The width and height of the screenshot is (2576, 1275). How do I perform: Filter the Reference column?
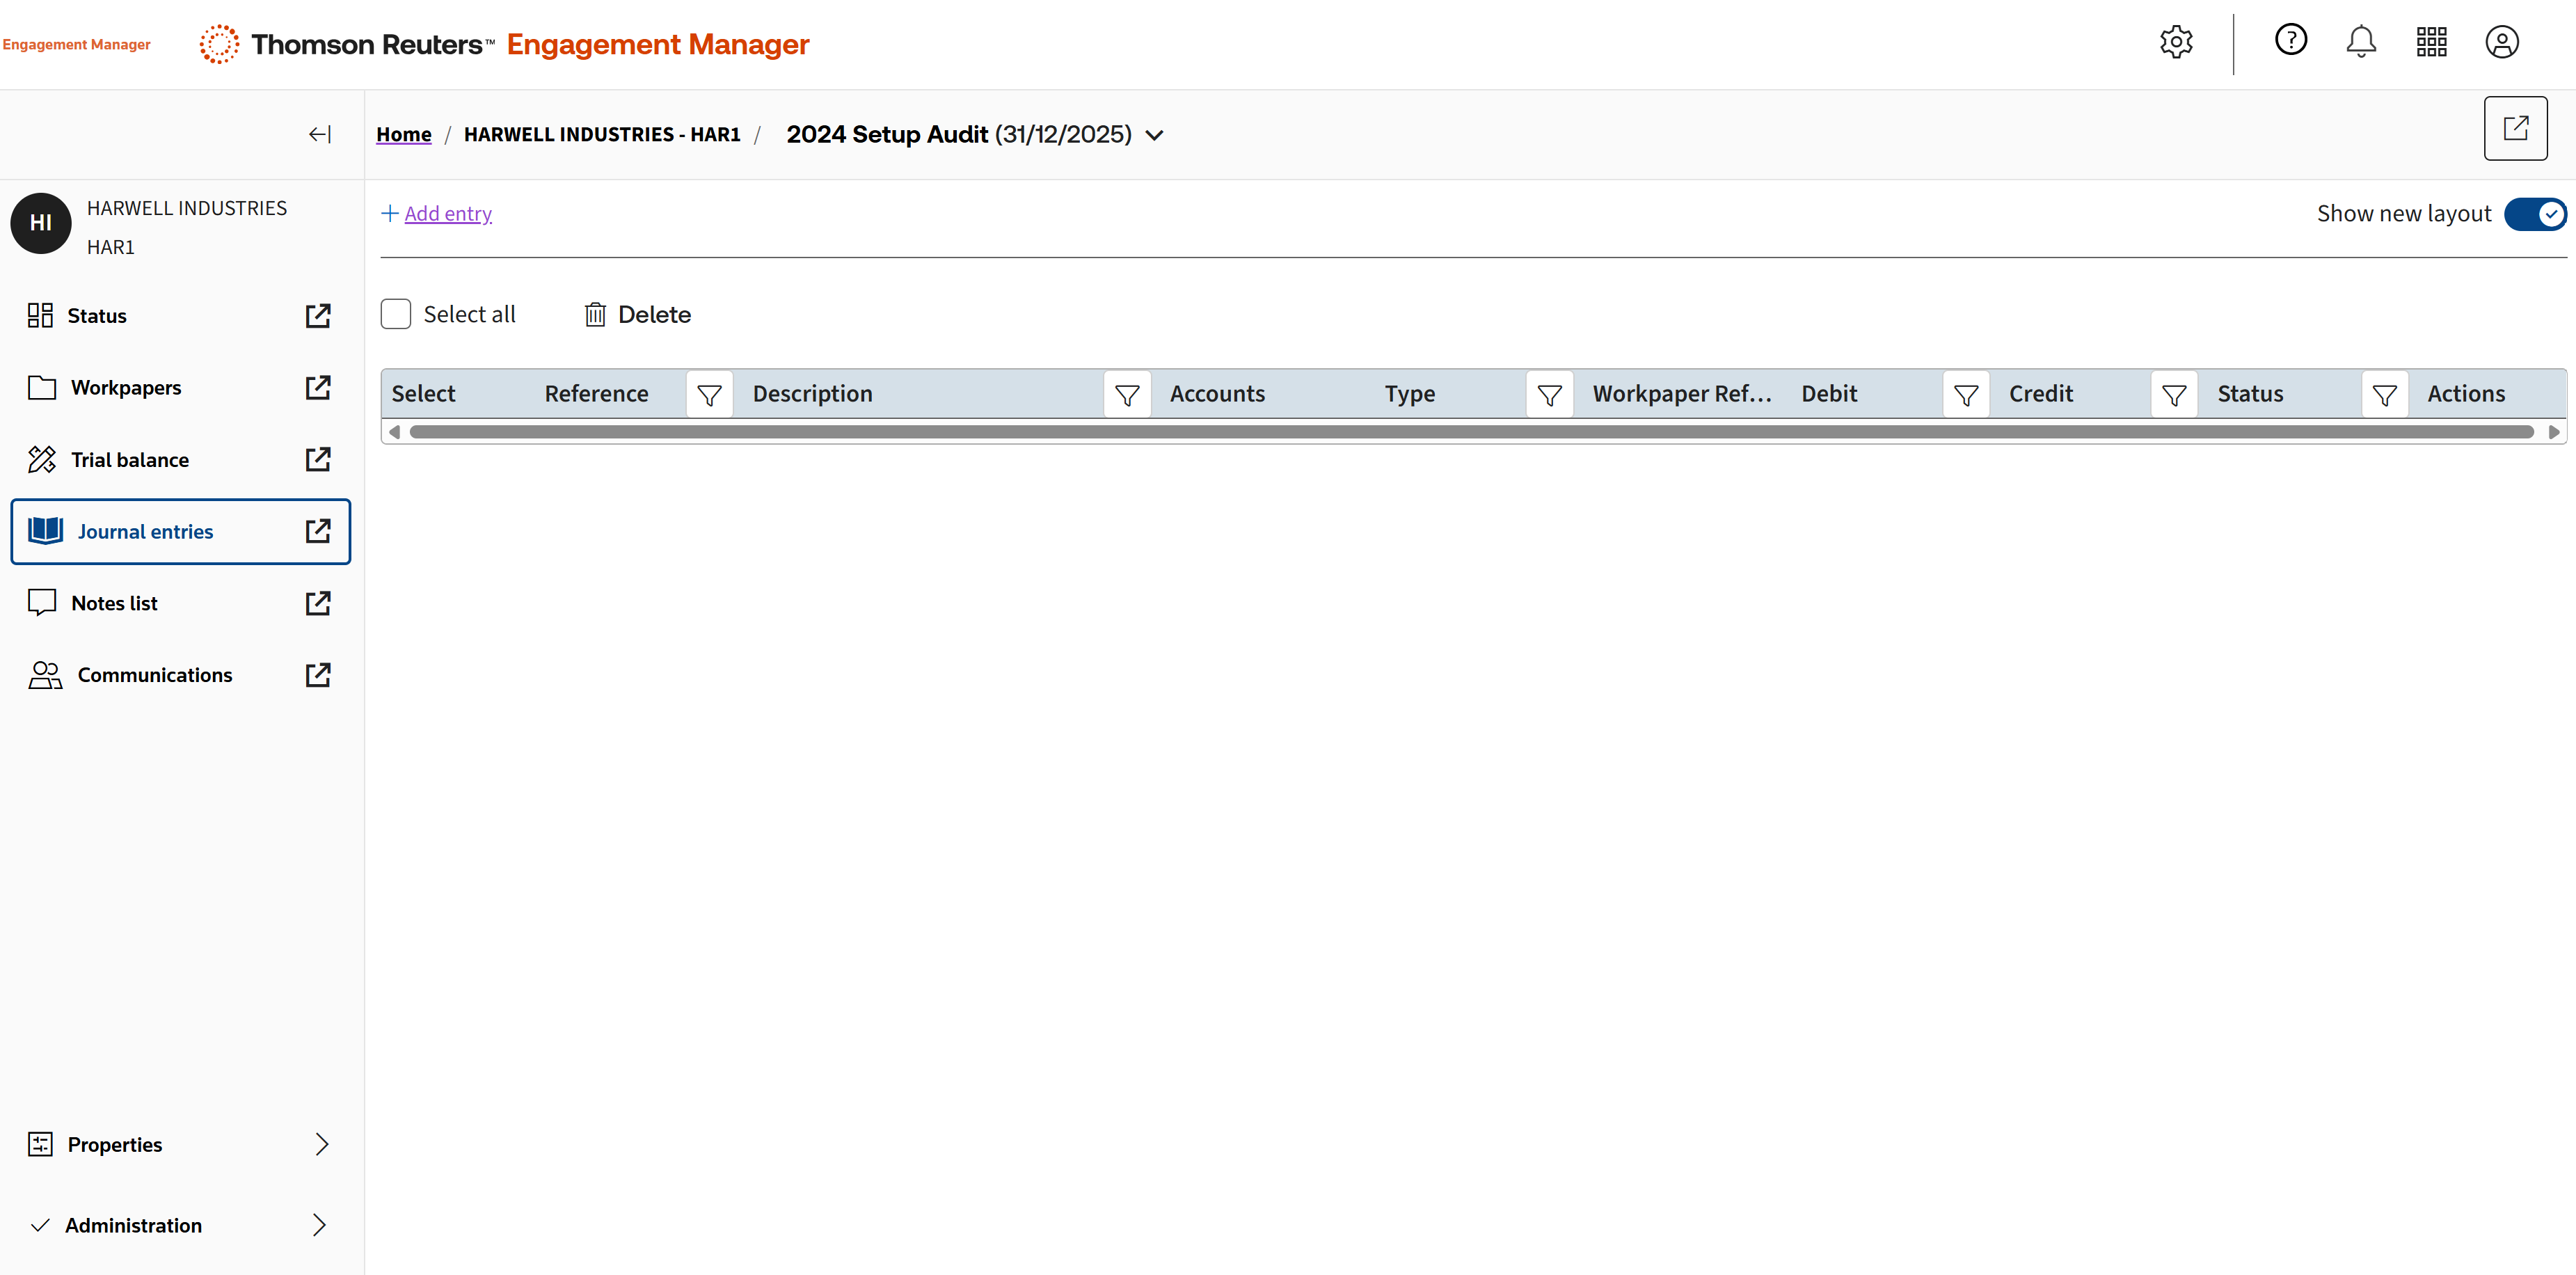coord(709,394)
